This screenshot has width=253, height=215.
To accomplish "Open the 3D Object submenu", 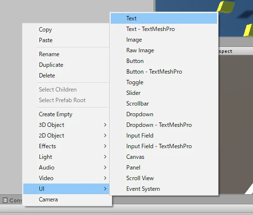I will pyautogui.click(x=67, y=125).
